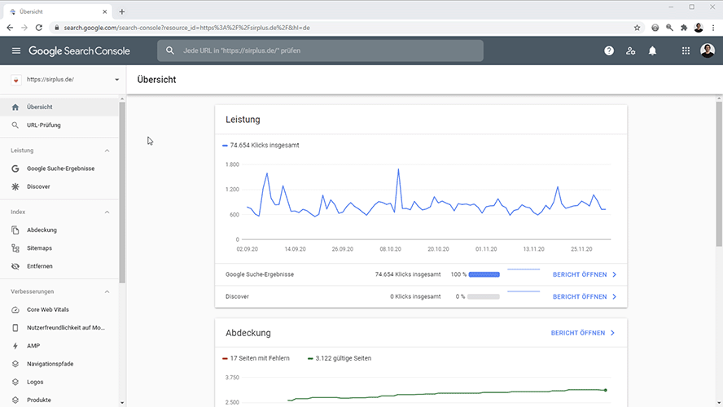Open a new browser tab
Viewport: 723px width, 407px height.
(122, 11)
